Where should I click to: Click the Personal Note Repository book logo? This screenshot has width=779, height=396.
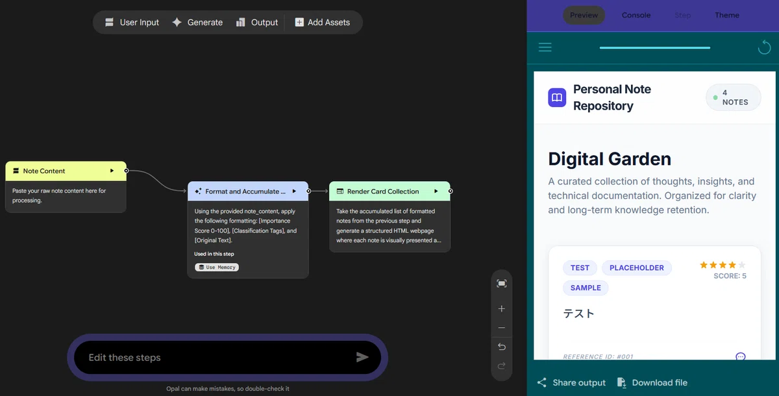click(x=557, y=97)
